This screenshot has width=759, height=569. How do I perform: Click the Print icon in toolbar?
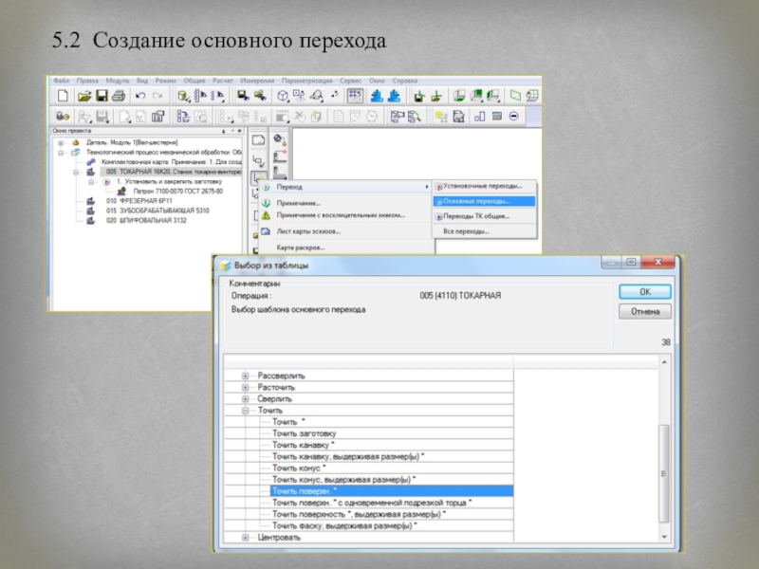[118, 97]
